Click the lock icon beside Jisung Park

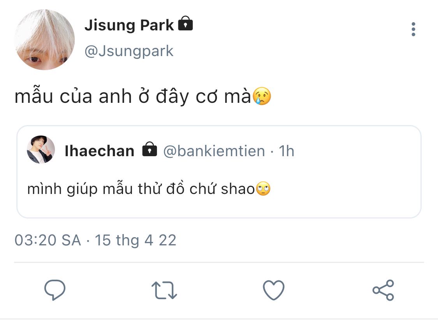point(185,24)
